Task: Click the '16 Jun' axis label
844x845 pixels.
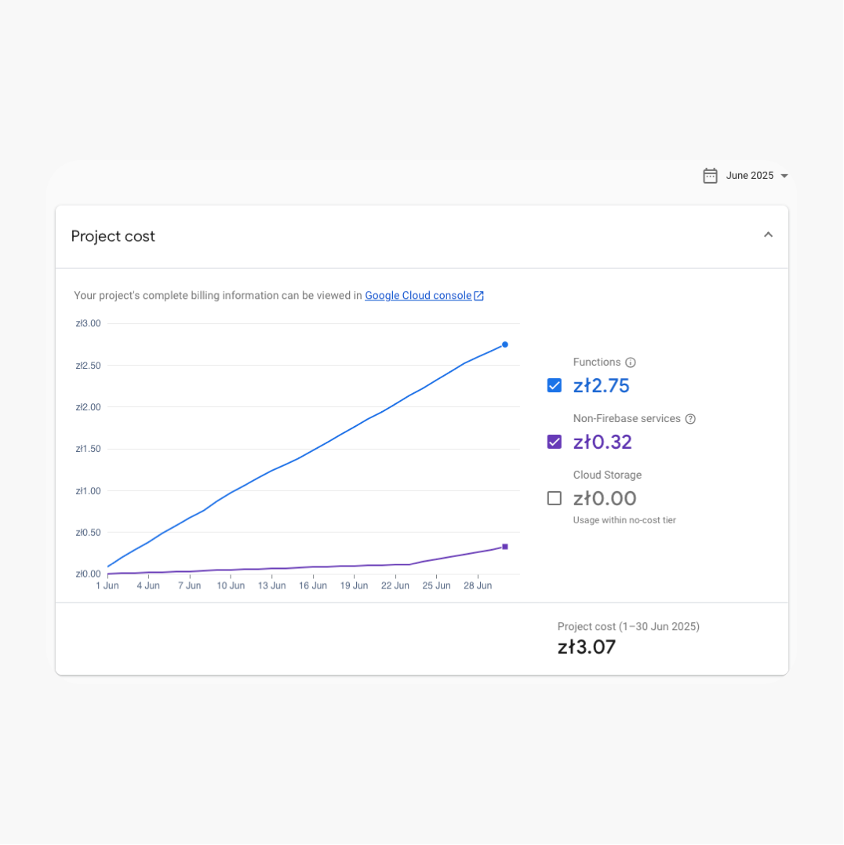Action: [313, 585]
